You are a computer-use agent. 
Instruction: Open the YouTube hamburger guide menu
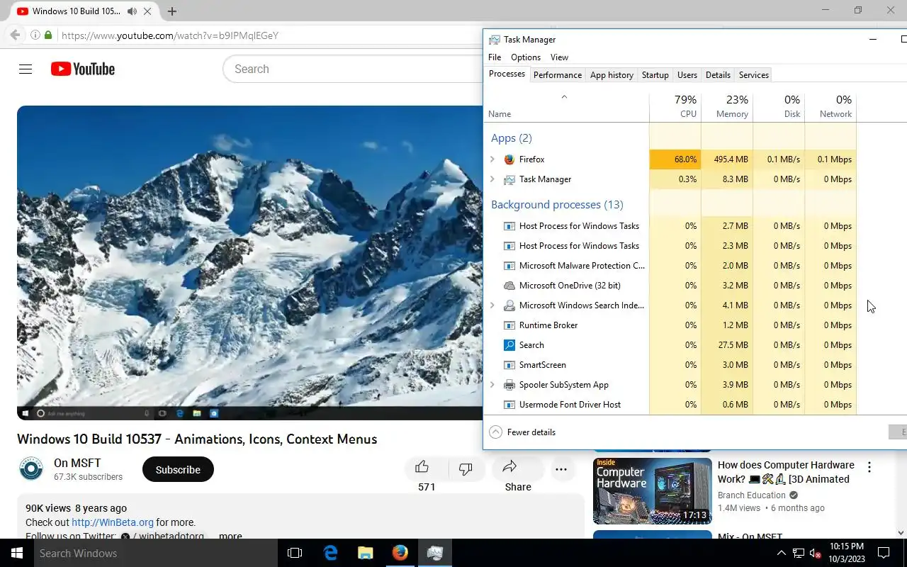tap(26, 69)
